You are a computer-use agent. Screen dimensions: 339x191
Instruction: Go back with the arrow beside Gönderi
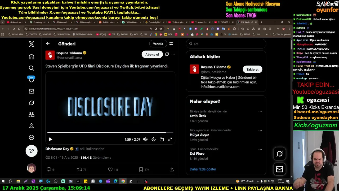[48, 44]
